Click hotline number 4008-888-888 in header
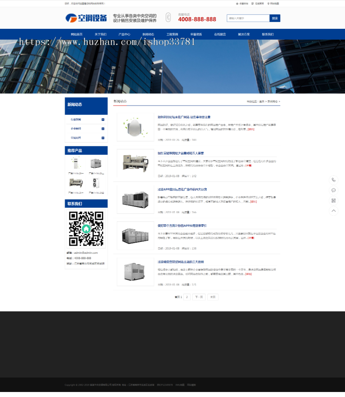The width and height of the screenshot is (345, 397). pyautogui.click(x=197, y=19)
